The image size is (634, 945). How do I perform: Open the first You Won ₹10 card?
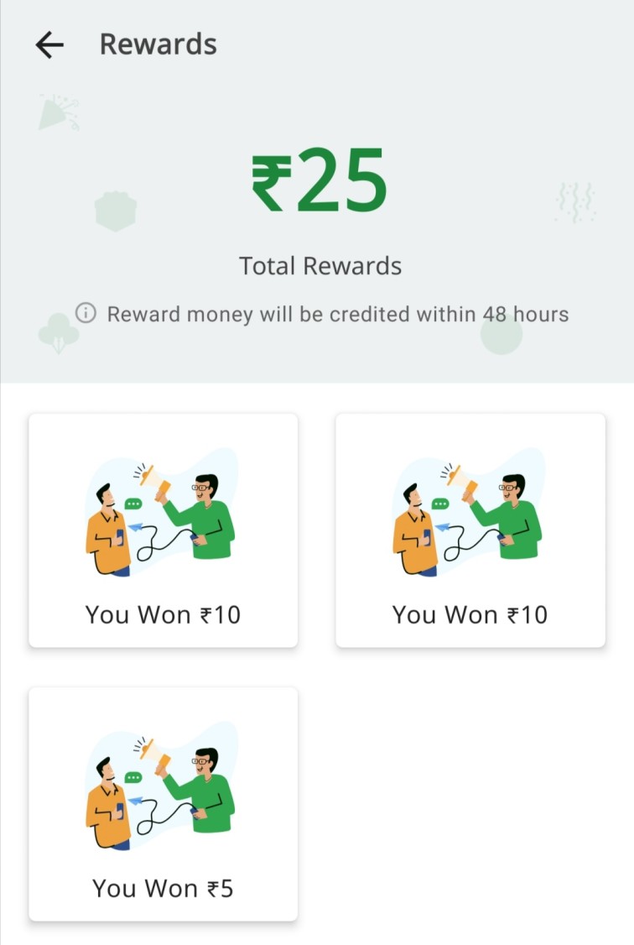click(164, 530)
